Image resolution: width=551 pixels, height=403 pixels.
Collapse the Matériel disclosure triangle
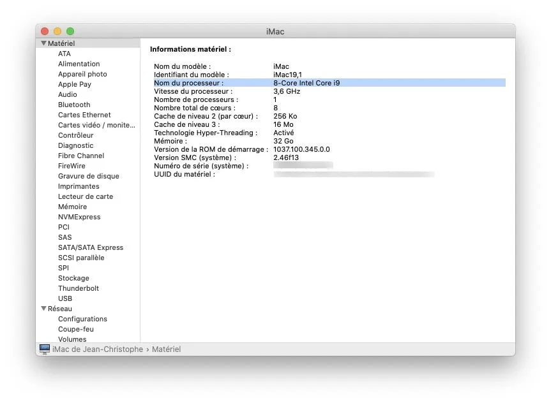point(43,43)
